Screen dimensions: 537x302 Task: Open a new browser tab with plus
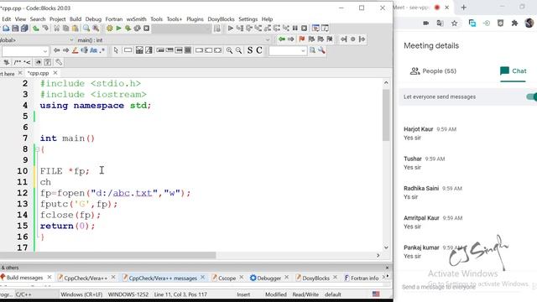pos(464,8)
